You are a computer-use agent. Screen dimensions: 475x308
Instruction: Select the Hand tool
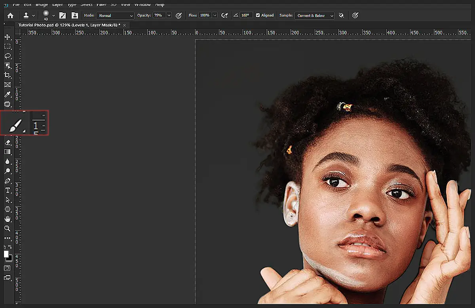pyautogui.click(x=7, y=219)
